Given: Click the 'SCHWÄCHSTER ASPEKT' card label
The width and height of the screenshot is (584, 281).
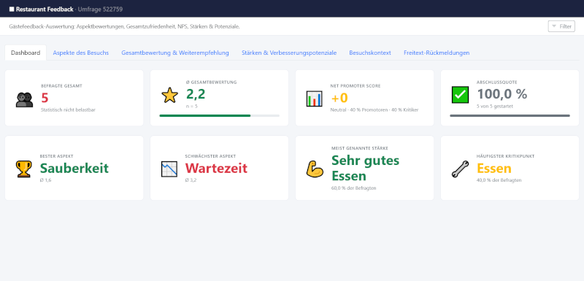Looking at the screenshot, I should point(210,156).
